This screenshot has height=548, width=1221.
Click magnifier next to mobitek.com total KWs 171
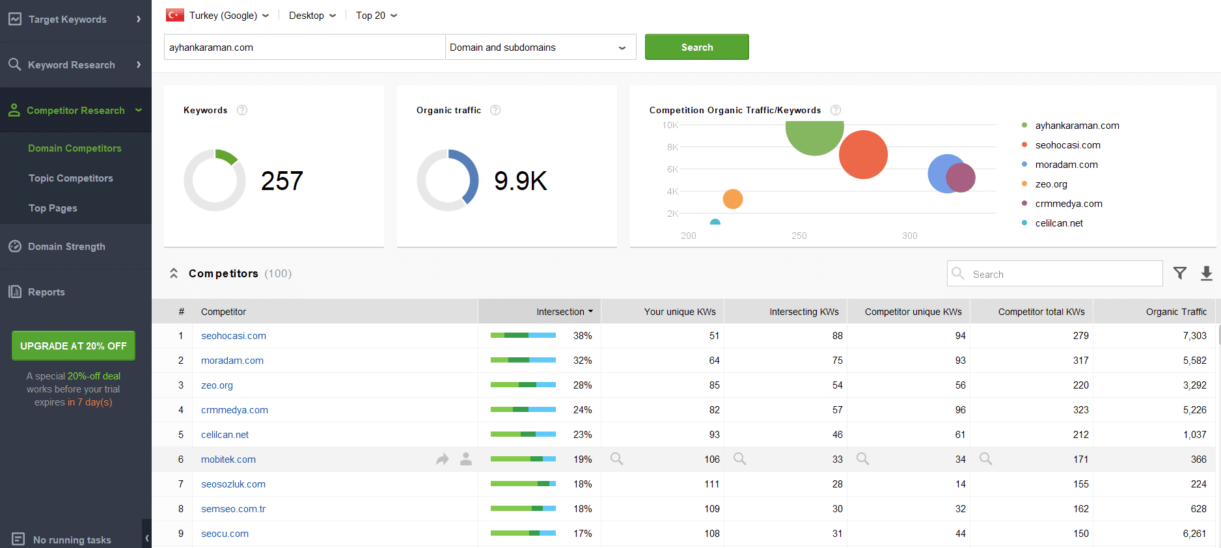(986, 459)
